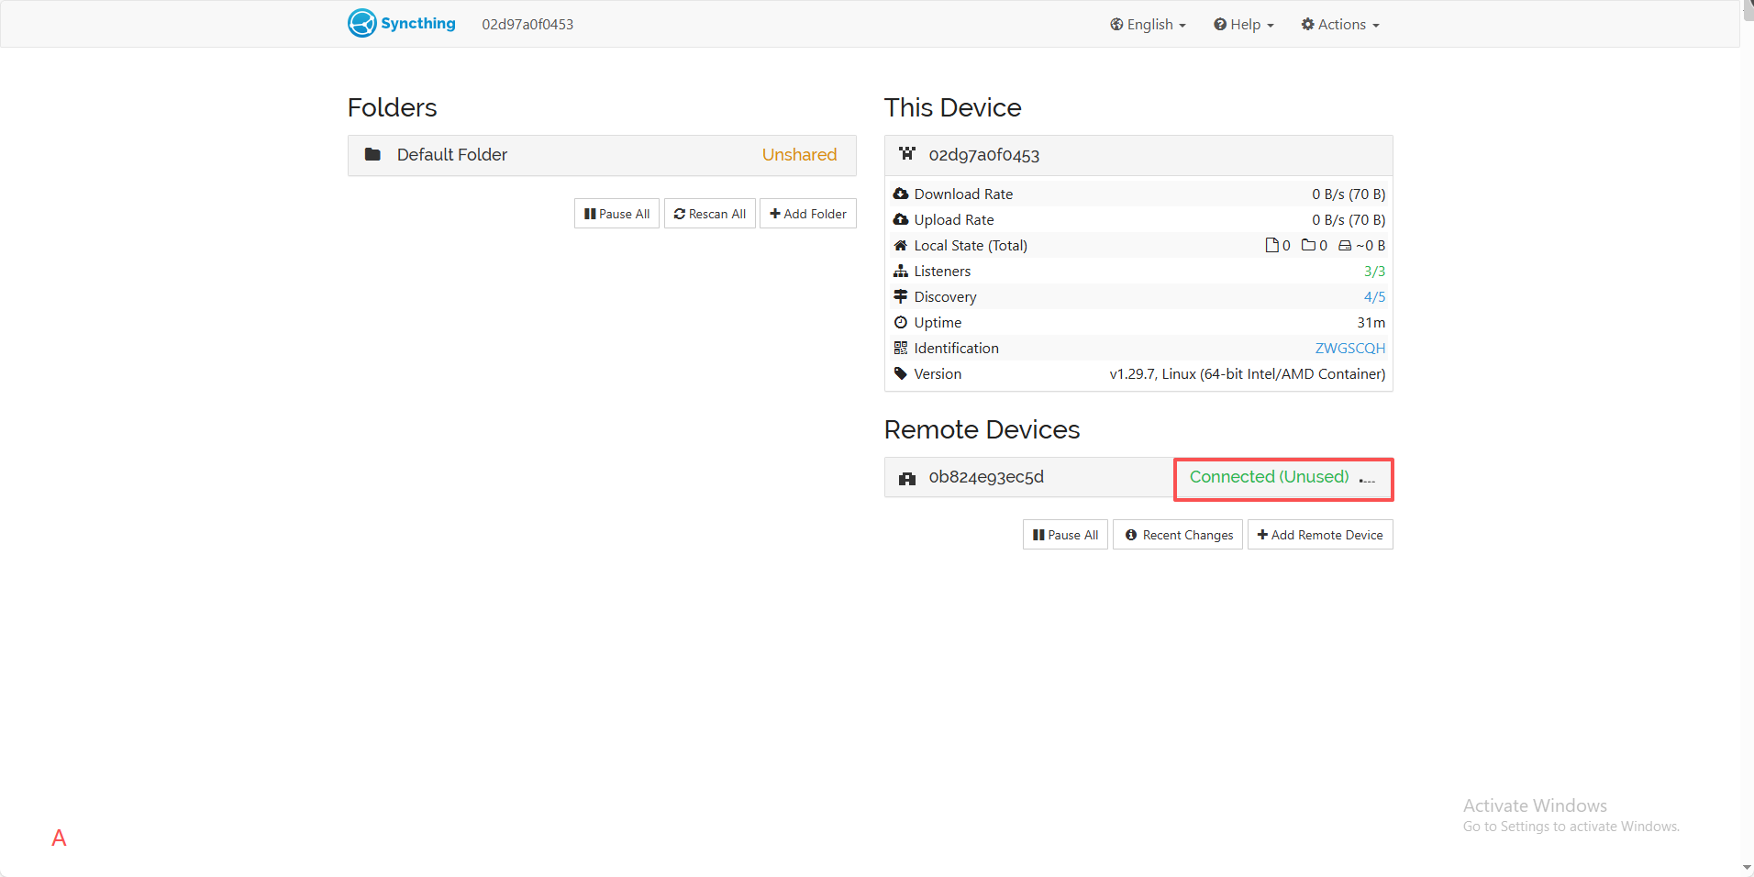This screenshot has width=1754, height=877.
Task: Click the page vertical scrollbar
Action: click(1747, 438)
